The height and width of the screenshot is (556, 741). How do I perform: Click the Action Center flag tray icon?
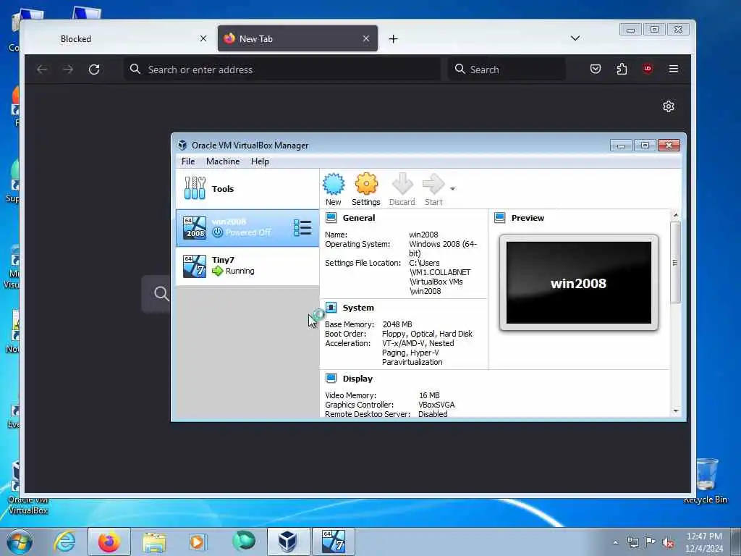click(651, 543)
